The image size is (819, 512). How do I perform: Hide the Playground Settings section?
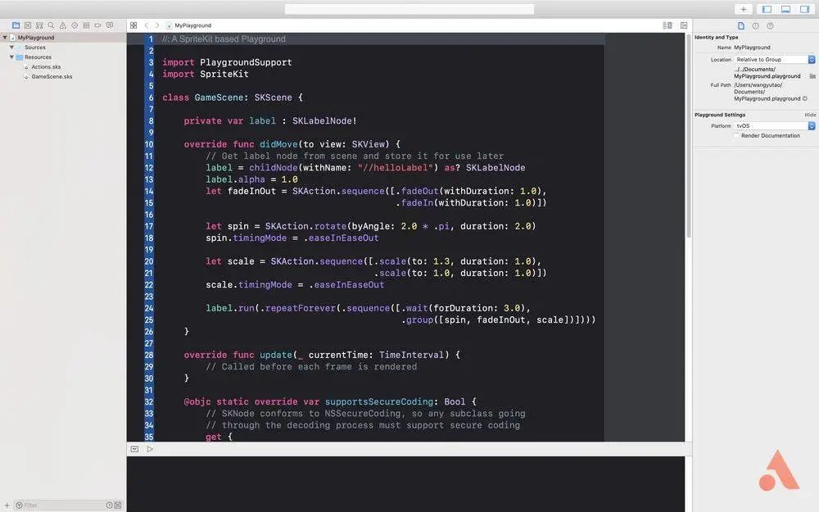click(x=810, y=115)
